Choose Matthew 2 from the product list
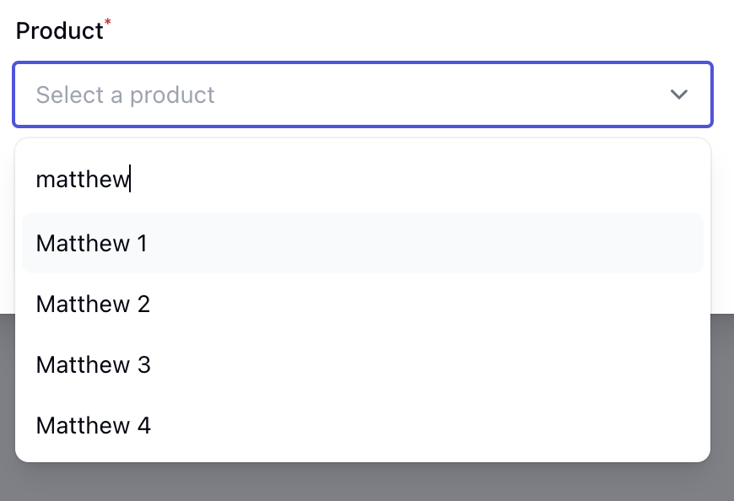 coord(93,304)
